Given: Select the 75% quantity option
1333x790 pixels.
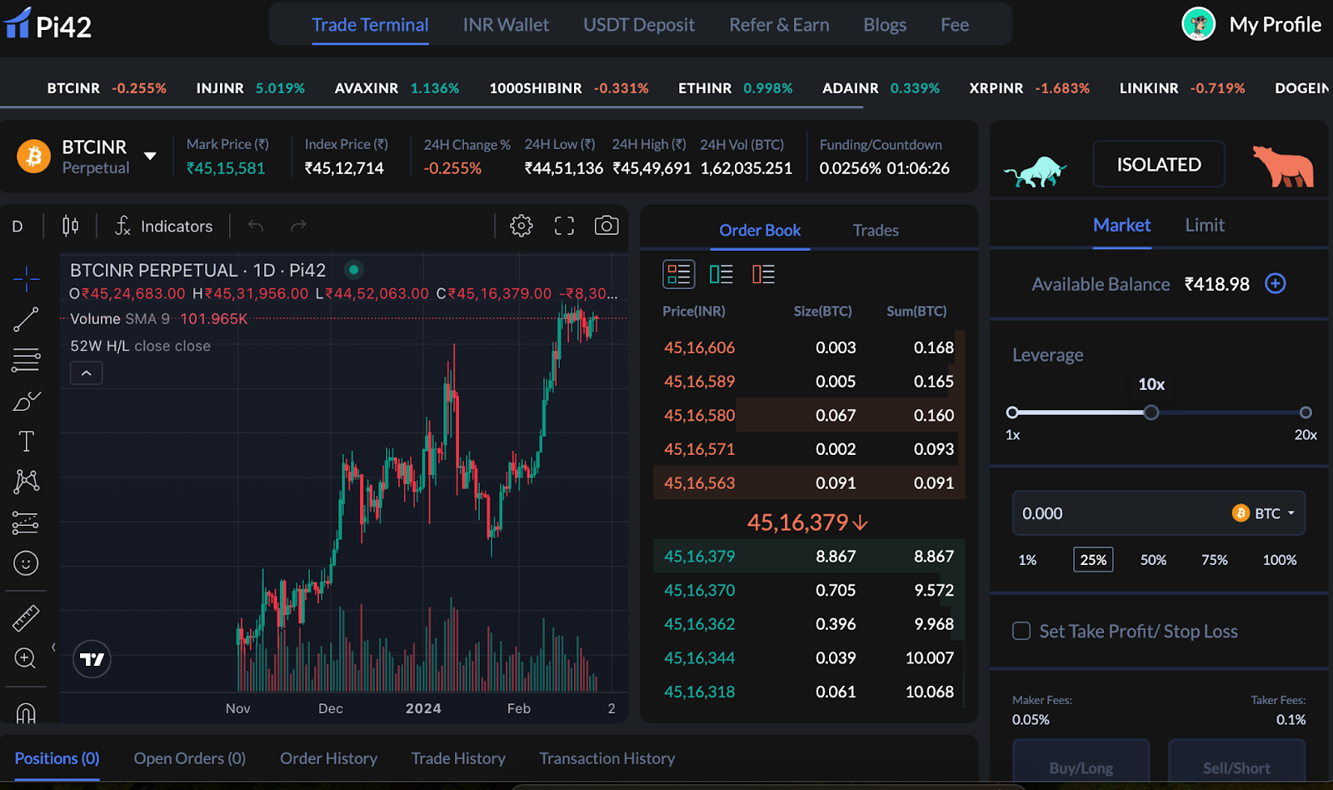Looking at the screenshot, I should (1215, 560).
